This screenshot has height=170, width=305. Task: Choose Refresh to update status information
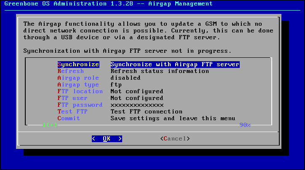[71, 71]
